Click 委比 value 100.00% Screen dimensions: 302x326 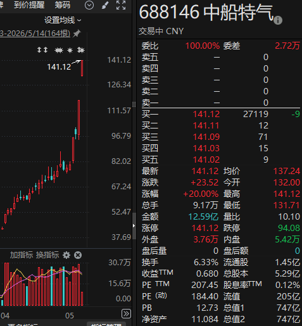tap(203, 46)
